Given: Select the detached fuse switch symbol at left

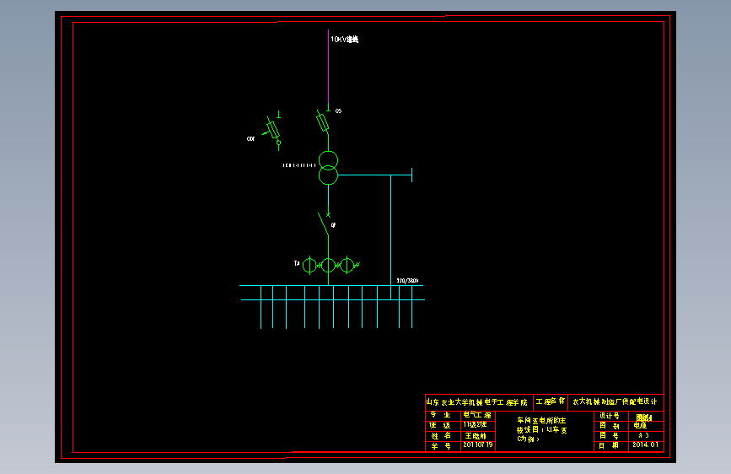Looking at the screenshot, I should (x=272, y=131).
